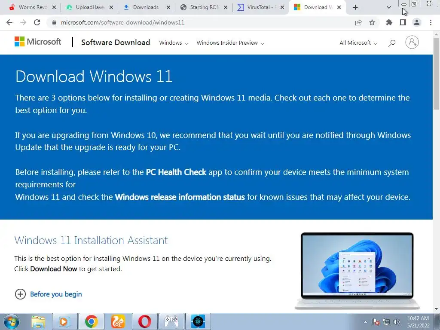Viewport: 440px width, 330px height.
Task: Open the PC Health Check link
Action: [176, 172]
